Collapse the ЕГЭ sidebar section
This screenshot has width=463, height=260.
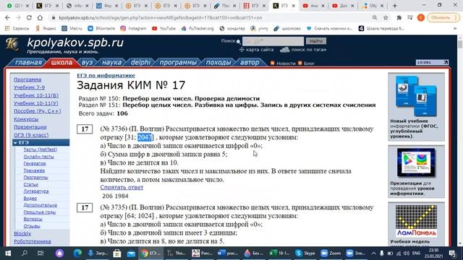pos(41,142)
